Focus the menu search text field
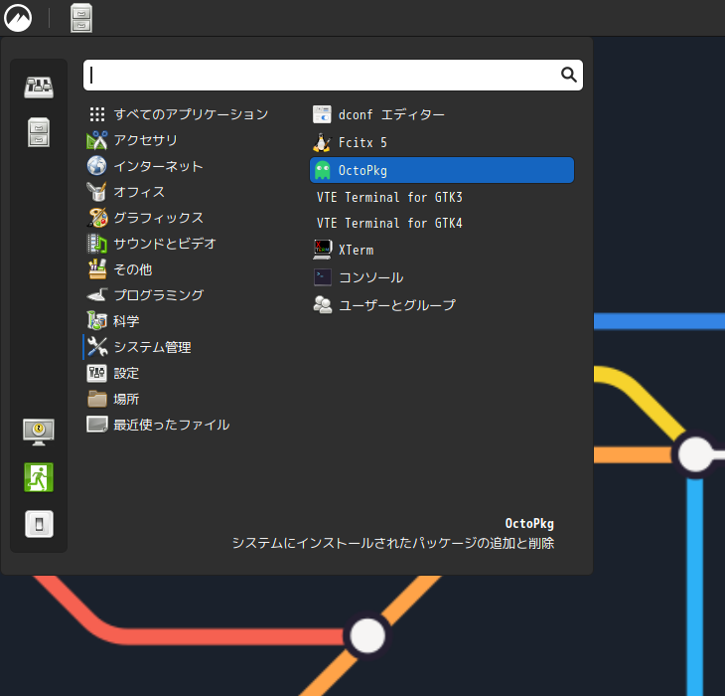725x696 pixels. pyautogui.click(x=333, y=75)
